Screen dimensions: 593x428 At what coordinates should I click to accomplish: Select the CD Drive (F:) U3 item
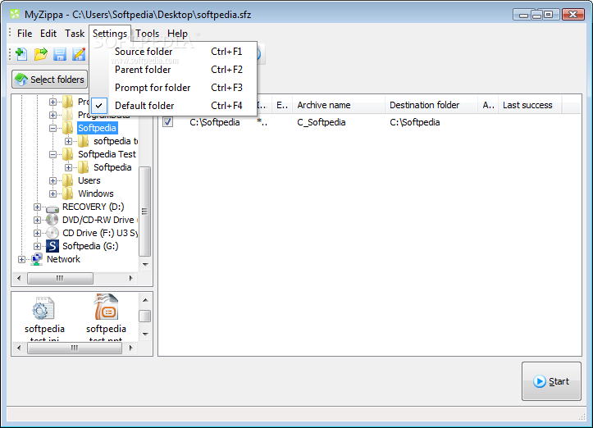pyautogui.click(x=100, y=233)
